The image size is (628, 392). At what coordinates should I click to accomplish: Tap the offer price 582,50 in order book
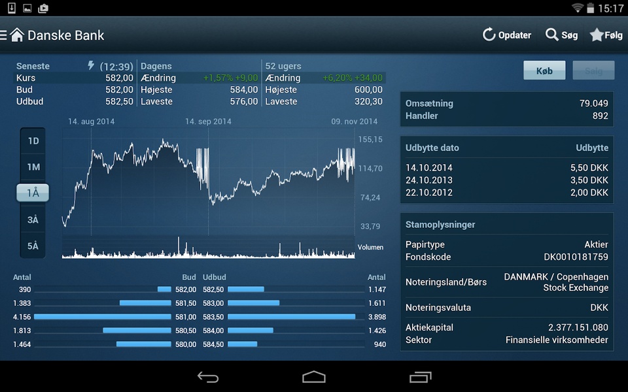click(213, 289)
